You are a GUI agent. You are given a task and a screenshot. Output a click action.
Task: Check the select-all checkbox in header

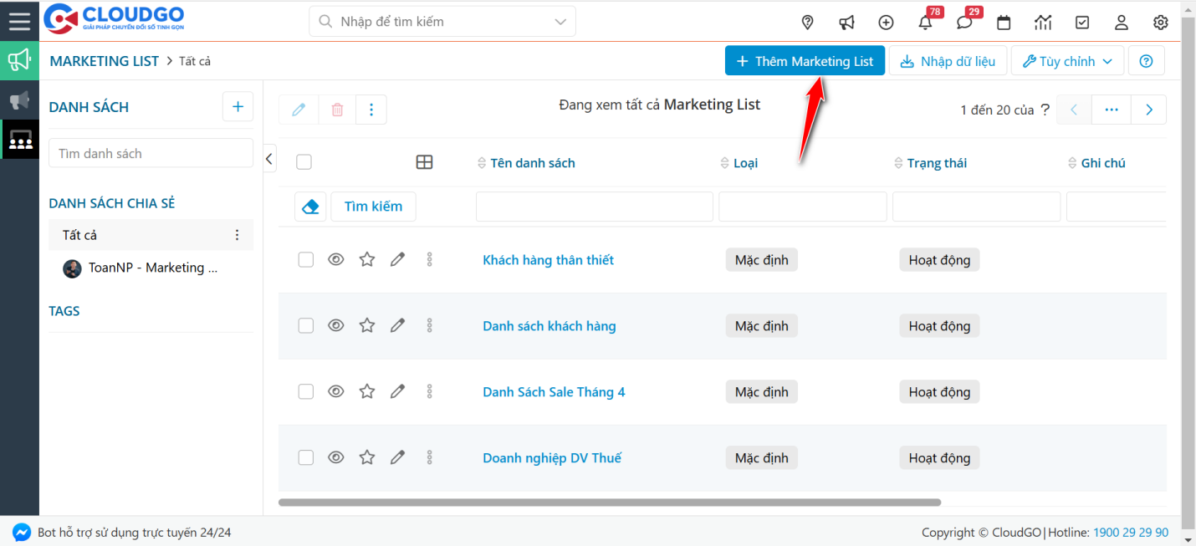(x=304, y=162)
